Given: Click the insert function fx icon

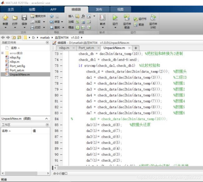Looking at the screenshot, I should 83,16.
